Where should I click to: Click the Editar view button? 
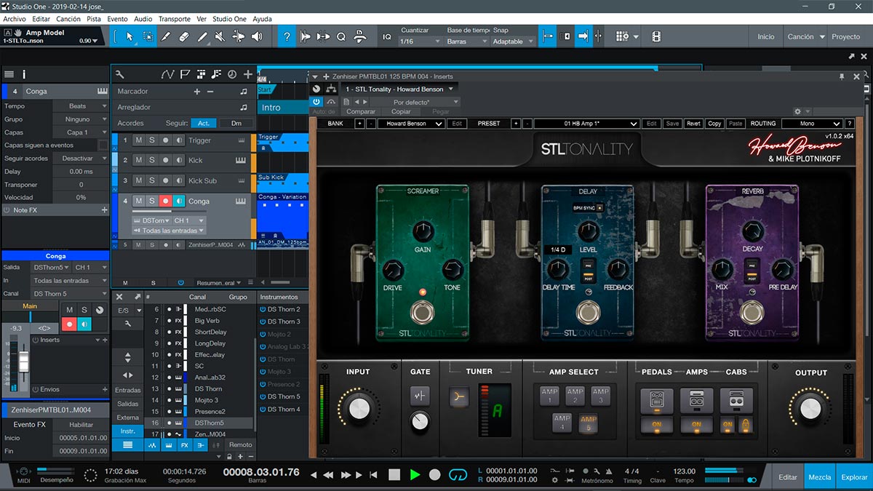pyautogui.click(x=788, y=477)
